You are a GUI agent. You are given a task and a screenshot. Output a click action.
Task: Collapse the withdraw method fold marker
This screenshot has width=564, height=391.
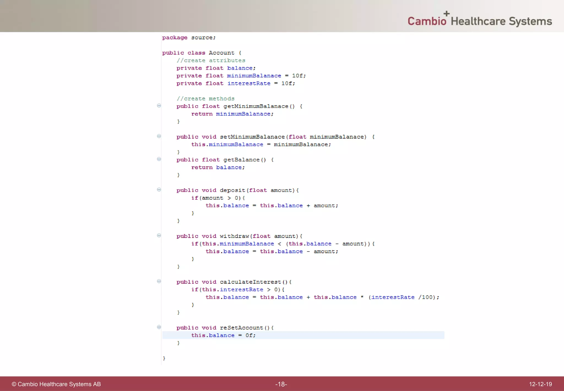[159, 235]
